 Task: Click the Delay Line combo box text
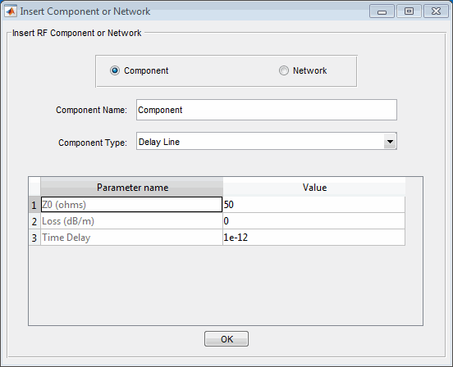(159, 142)
